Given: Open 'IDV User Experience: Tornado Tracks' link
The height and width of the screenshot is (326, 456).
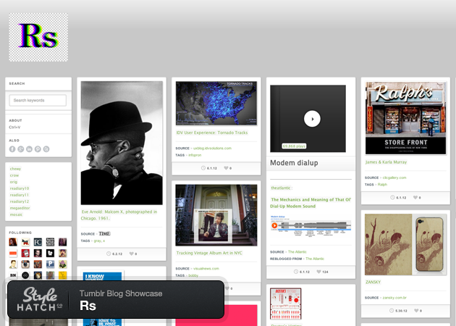Looking at the screenshot, I should pyautogui.click(x=211, y=133).
